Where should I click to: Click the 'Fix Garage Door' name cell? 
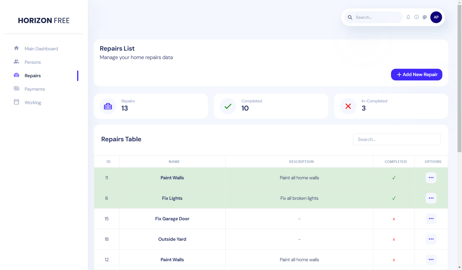coord(172,219)
